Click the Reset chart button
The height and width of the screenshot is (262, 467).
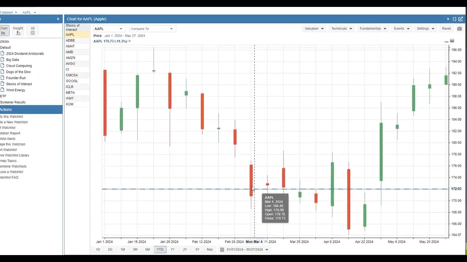pyautogui.click(x=446, y=28)
